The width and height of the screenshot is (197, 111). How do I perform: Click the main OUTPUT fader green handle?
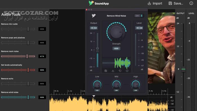[x=183, y=69]
